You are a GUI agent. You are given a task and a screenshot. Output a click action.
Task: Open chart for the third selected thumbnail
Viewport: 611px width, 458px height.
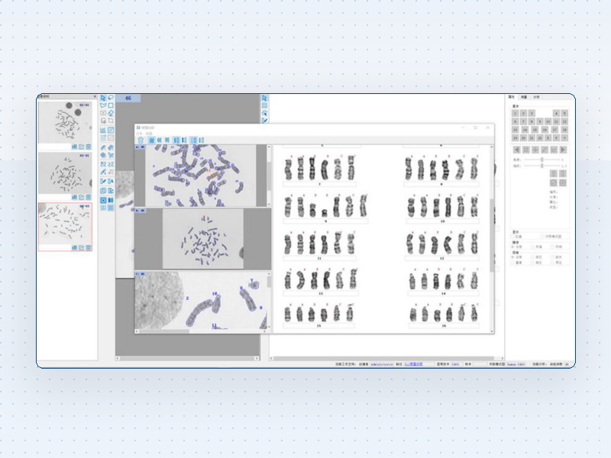(74, 247)
